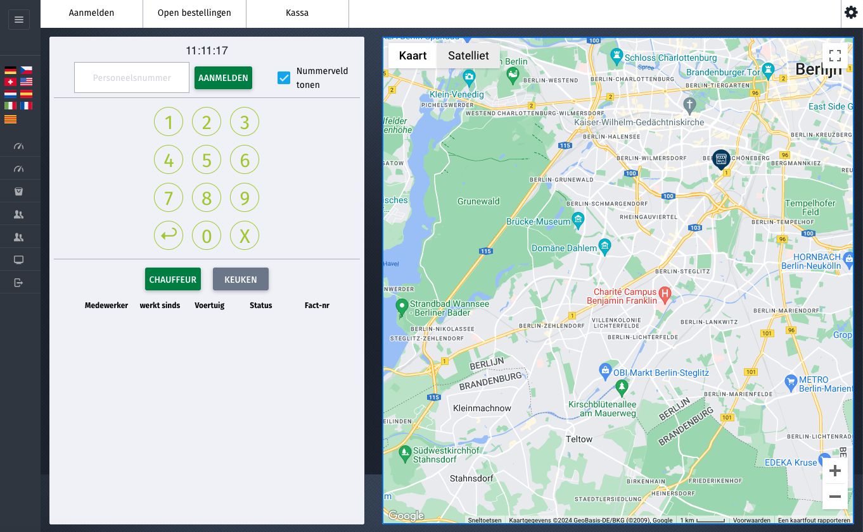Click the Personeelsnummer input field
863x532 pixels.
pos(132,78)
